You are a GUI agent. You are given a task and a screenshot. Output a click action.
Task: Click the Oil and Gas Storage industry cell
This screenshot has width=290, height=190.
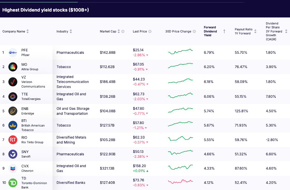[73, 111]
